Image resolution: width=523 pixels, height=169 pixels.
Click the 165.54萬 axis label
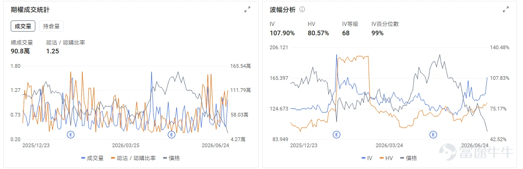coord(240,66)
